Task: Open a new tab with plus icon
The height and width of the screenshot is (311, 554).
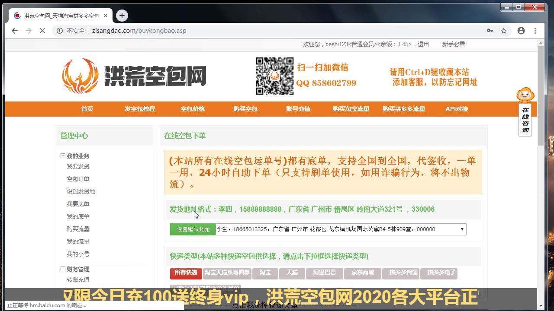Action: pyautogui.click(x=122, y=16)
